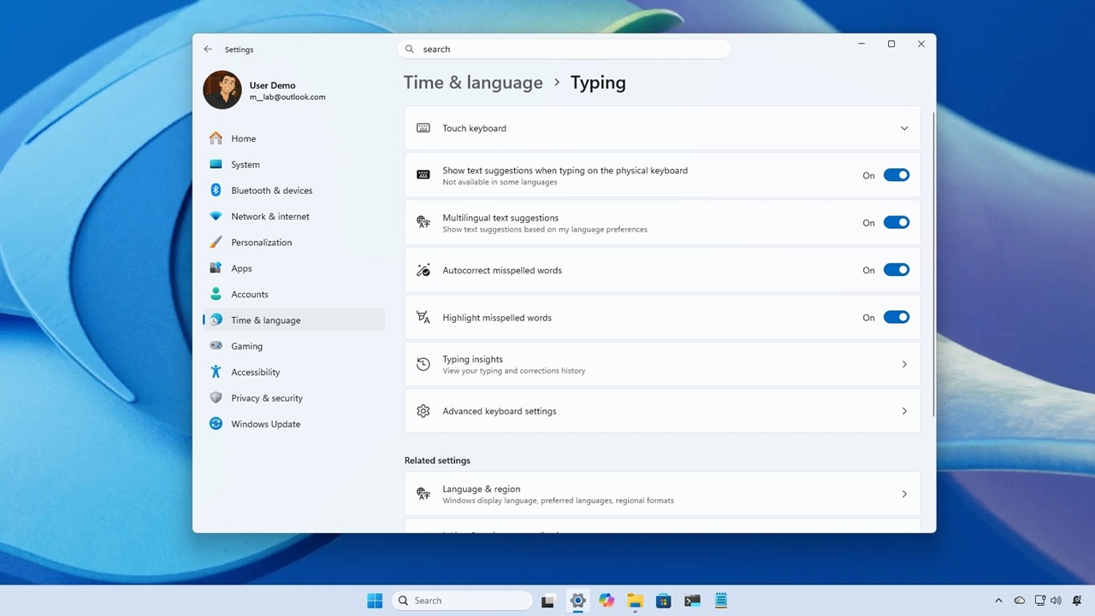Open Network & internet settings
The height and width of the screenshot is (616, 1095).
tap(269, 216)
